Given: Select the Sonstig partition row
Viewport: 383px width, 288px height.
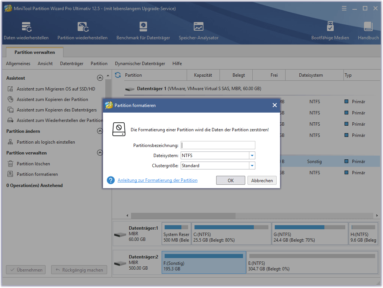Looking at the screenshot, I should (330, 162).
